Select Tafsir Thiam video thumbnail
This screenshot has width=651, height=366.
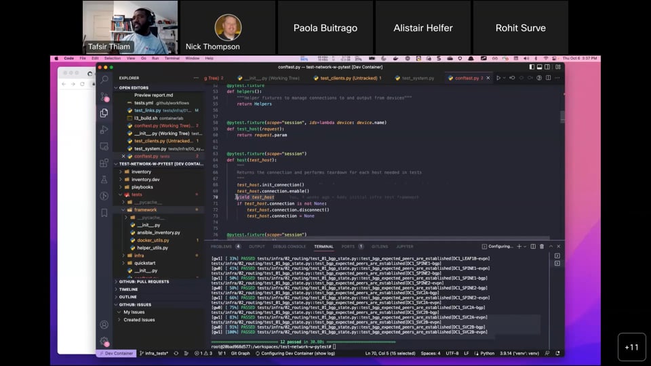pyautogui.click(x=130, y=27)
